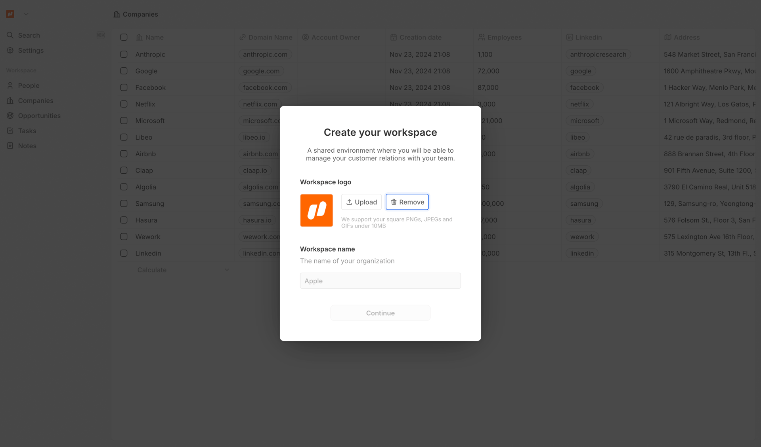761x447 pixels.
Task: Click the Opportunities target icon
Action: click(10, 116)
